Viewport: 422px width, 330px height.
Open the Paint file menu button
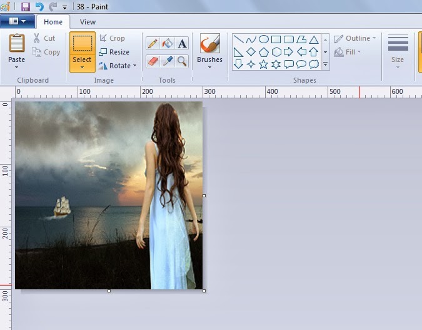pyautogui.click(x=18, y=21)
